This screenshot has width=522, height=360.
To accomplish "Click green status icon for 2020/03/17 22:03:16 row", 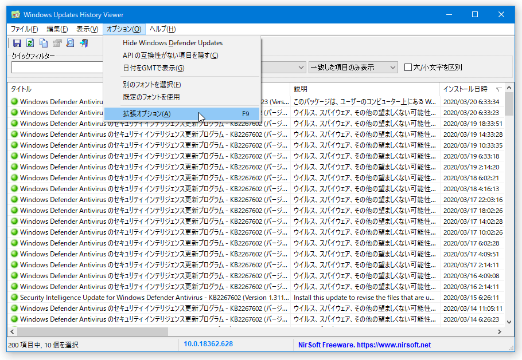I will (14, 199).
